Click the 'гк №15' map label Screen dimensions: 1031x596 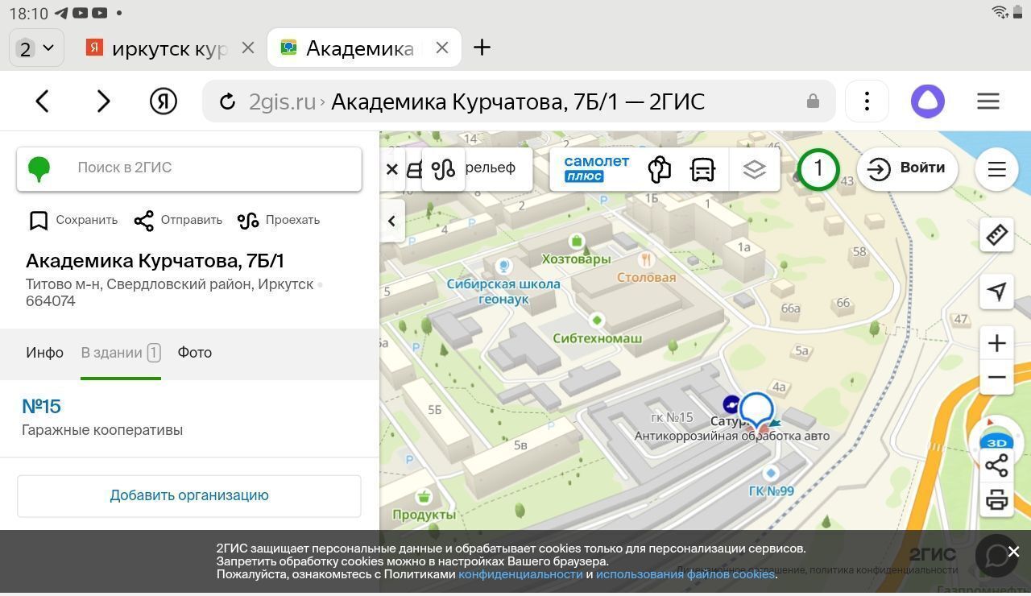(x=672, y=417)
